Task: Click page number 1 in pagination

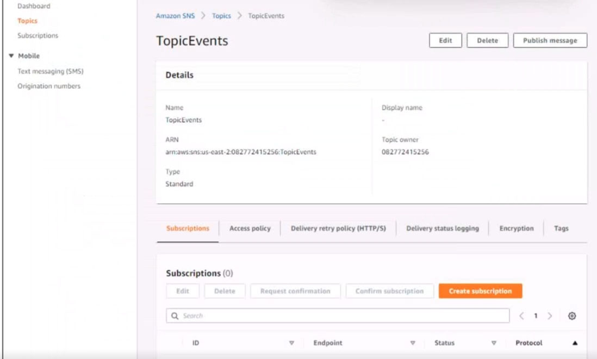Action: pos(536,316)
